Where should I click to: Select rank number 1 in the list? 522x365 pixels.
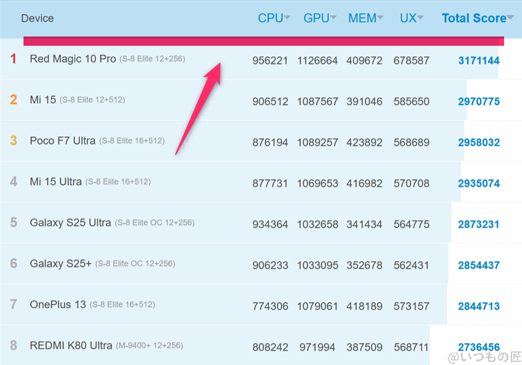(14, 60)
